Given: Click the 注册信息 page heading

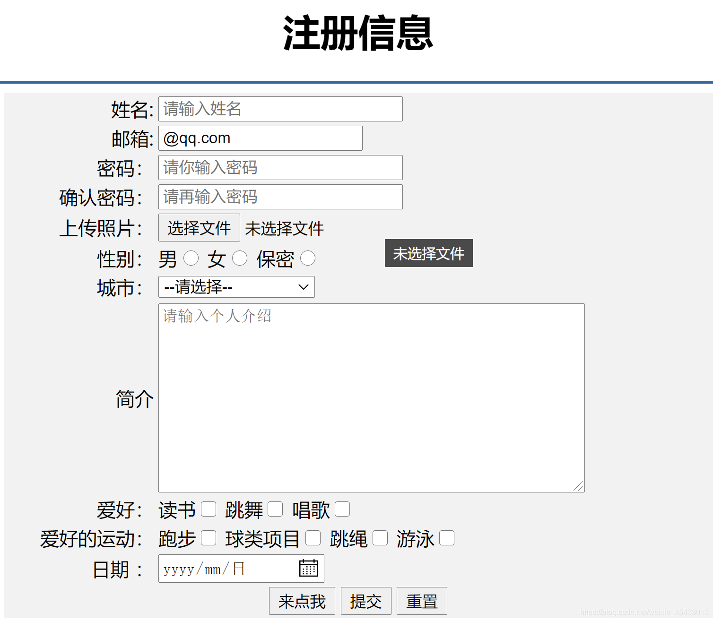Looking at the screenshot, I should click(x=358, y=33).
